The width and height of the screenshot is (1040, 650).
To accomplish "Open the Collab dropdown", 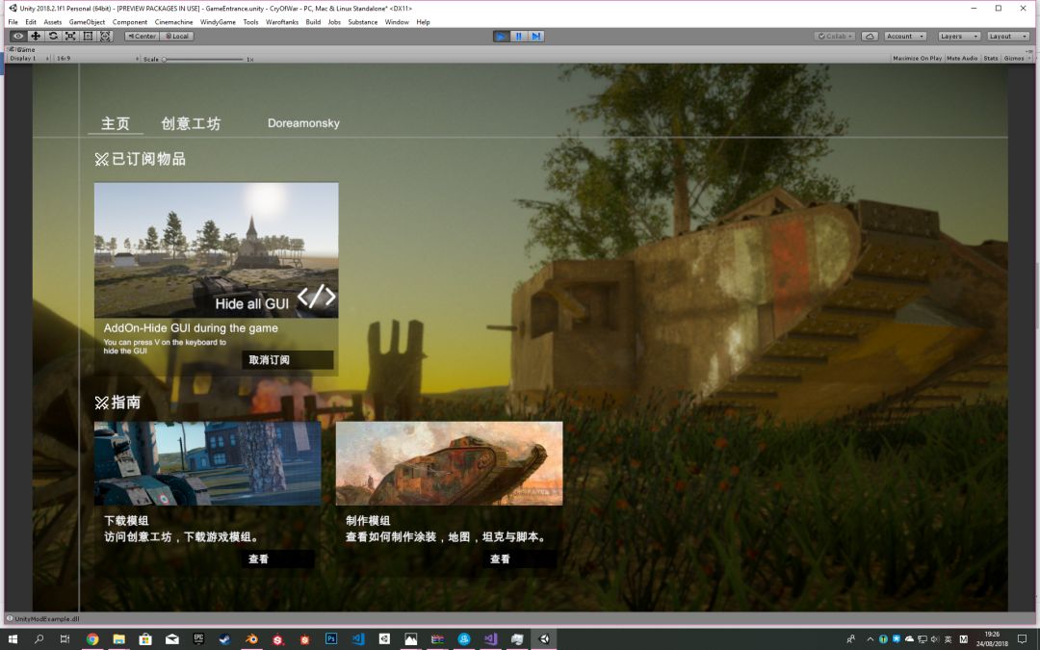I will [x=835, y=36].
